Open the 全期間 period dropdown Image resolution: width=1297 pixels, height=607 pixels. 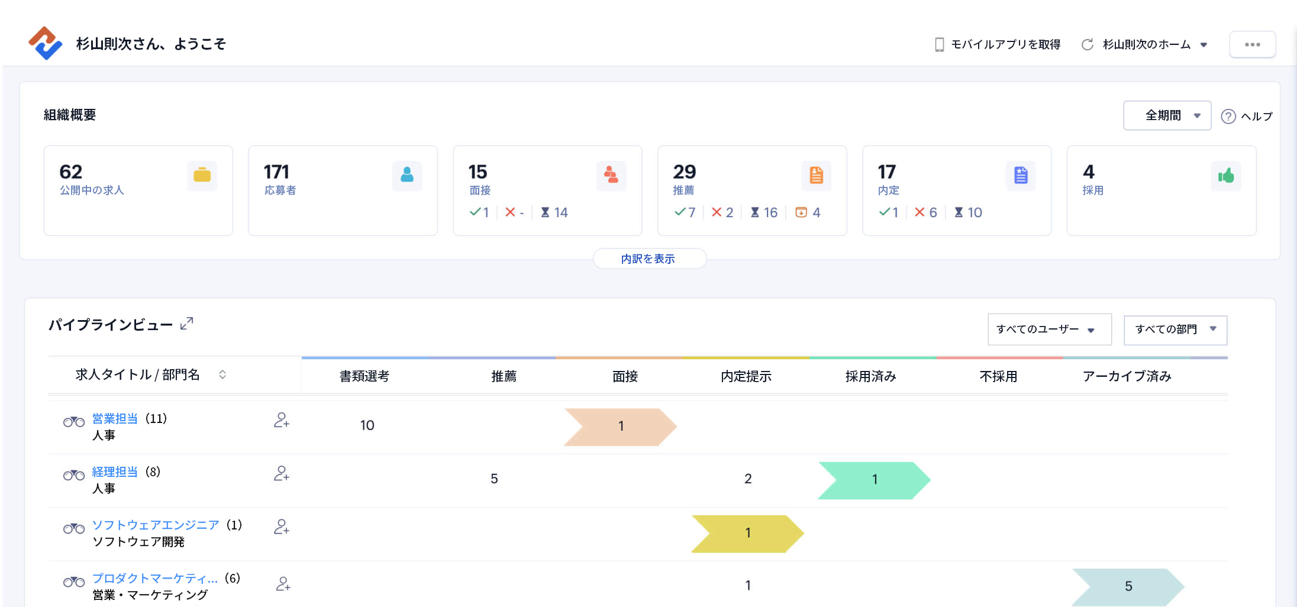1166,115
